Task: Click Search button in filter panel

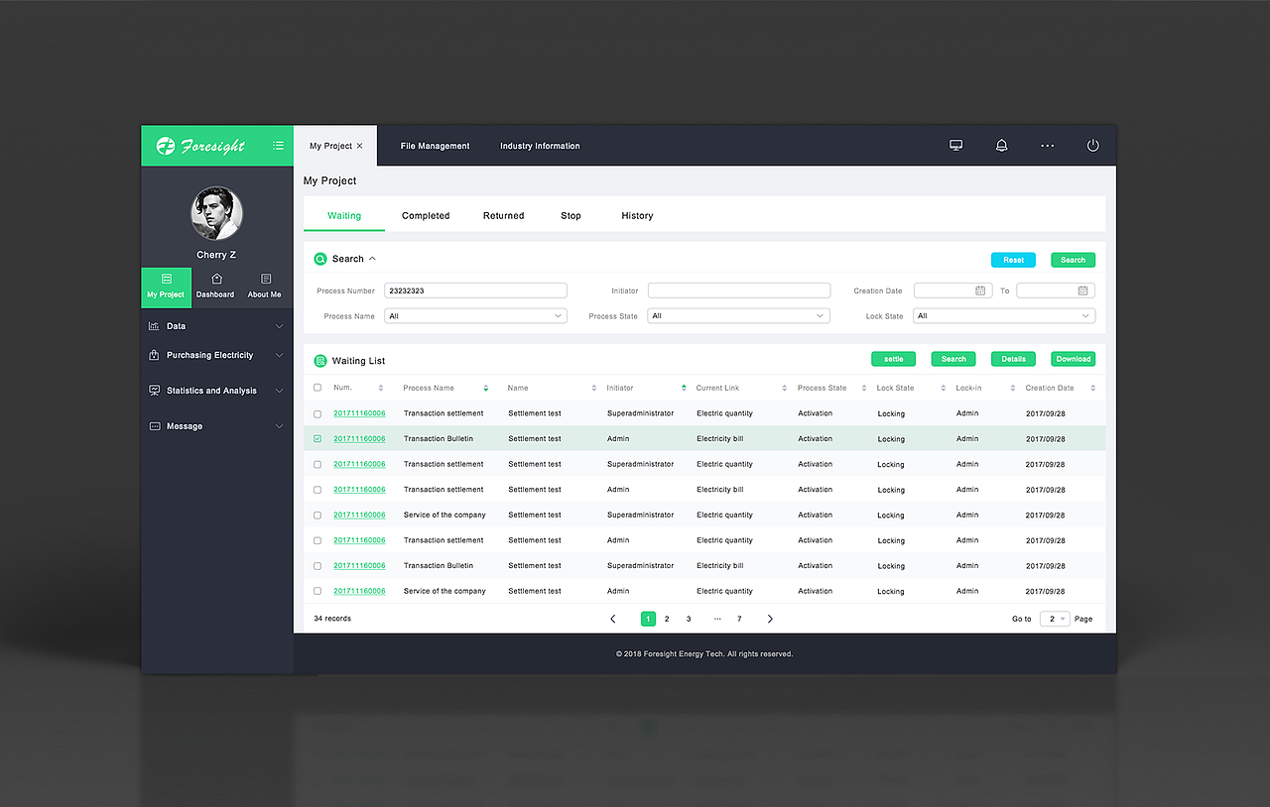Action: pyautogui.click(x=1073, y=260)
